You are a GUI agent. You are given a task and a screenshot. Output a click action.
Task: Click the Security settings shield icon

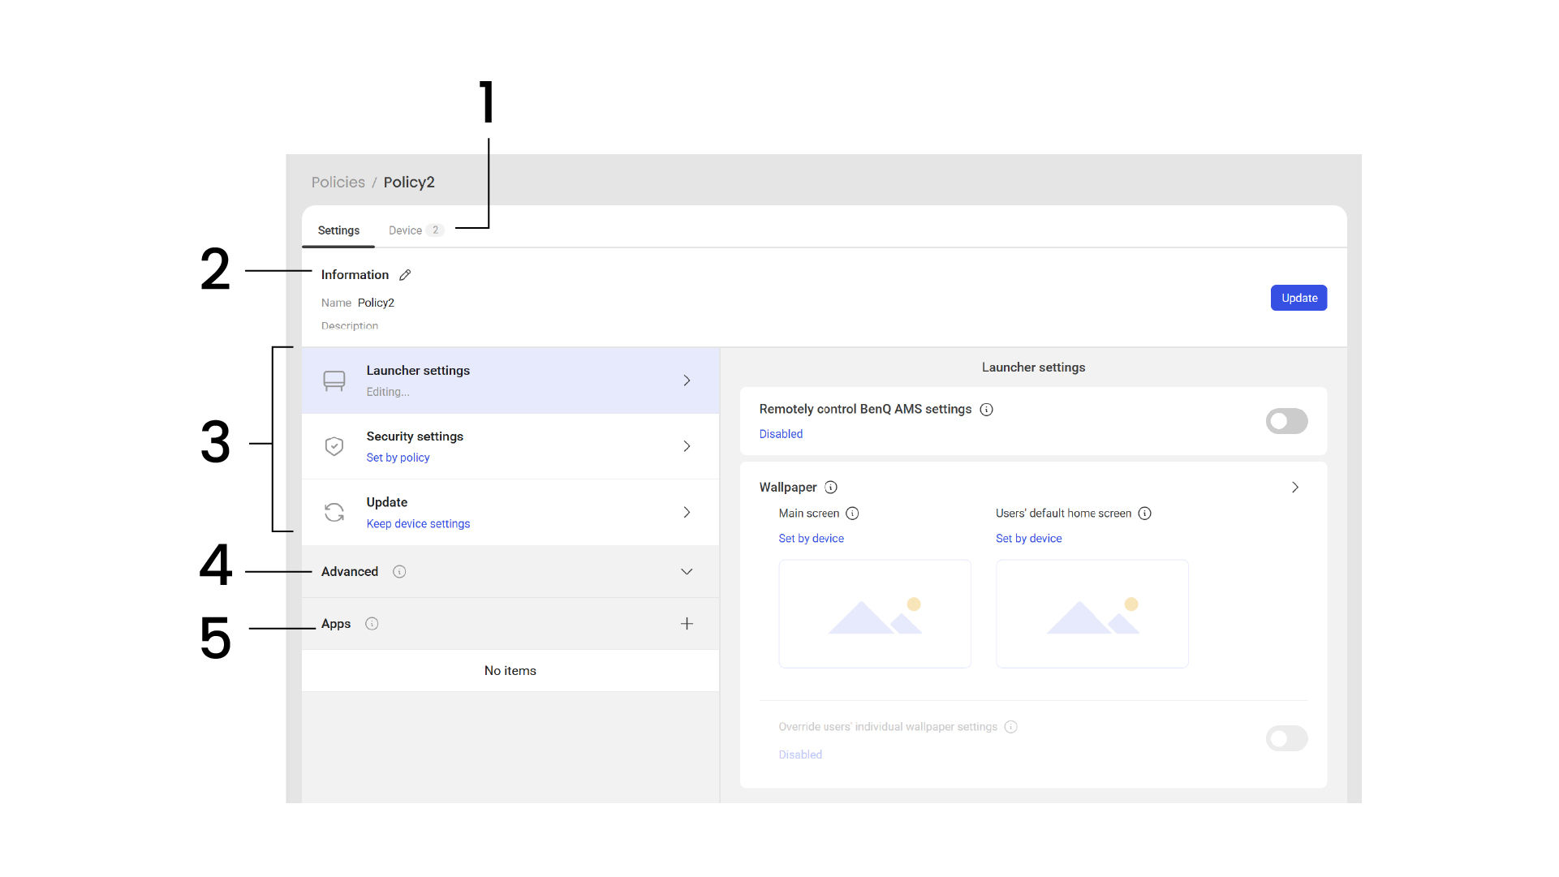pos(334,446)
